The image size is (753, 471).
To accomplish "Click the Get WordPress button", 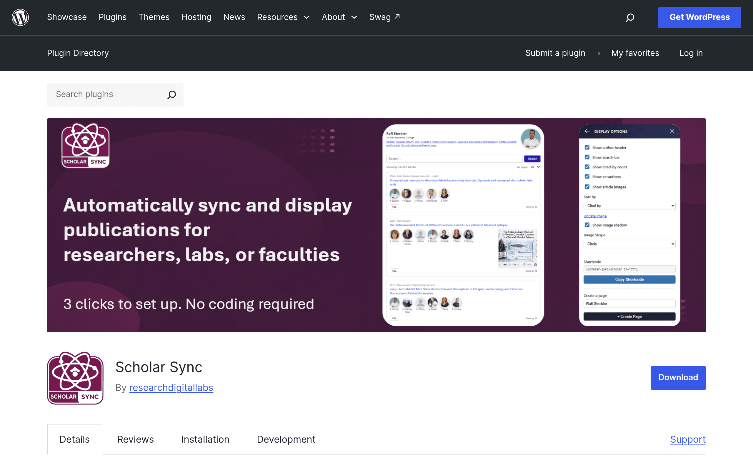I will pyautogui.click(x=699, y=17).
